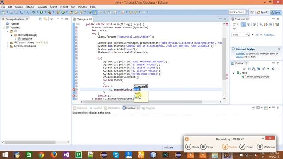The image size is (283, 159).
Task: Pause the screen recording
Action: click(192, 147)
